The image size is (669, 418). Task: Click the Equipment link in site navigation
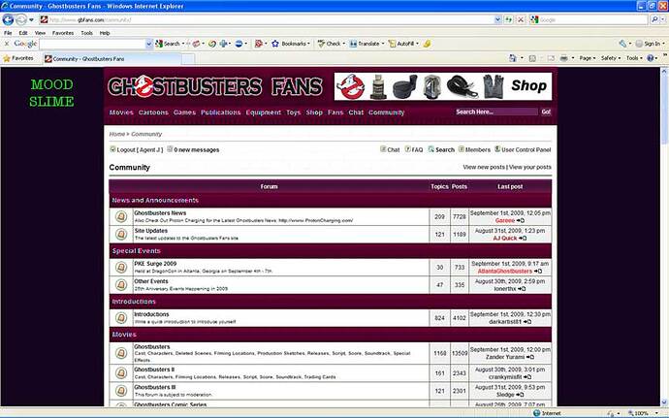pyautogui.click(x=264, y=113)
